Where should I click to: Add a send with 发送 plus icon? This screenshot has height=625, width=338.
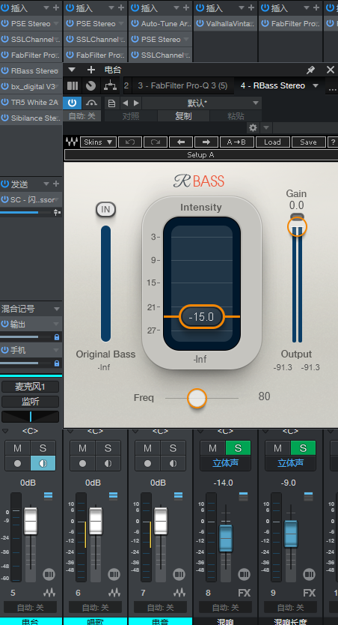coord(56,184)
